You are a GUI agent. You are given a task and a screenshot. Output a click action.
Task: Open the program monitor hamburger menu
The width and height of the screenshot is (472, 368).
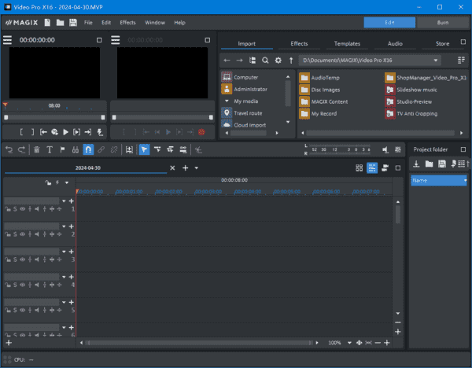(8, 40)
